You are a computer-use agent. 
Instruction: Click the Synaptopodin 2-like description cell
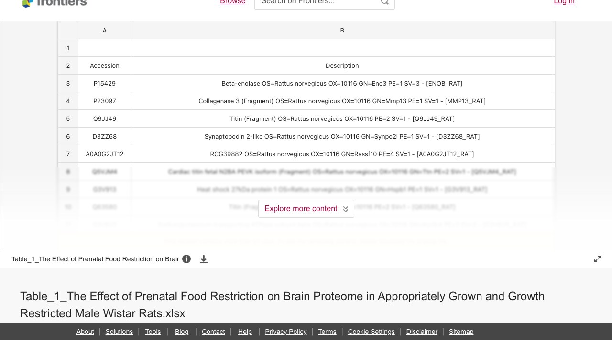point(342,136)
